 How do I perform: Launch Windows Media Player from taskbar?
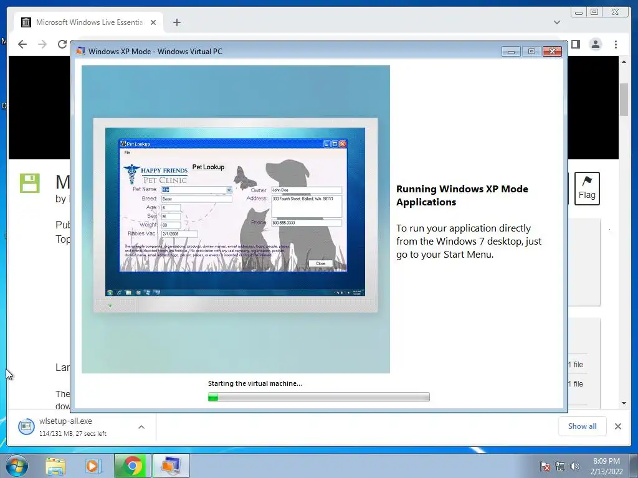[93, 466]
